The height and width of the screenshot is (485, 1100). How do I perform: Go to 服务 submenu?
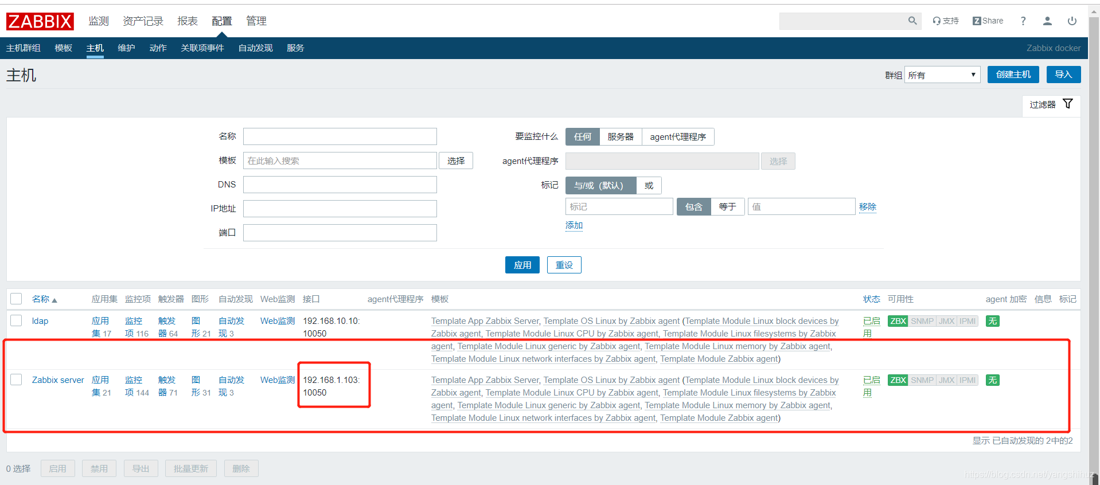pyautogui.click(x=295, y=48)
